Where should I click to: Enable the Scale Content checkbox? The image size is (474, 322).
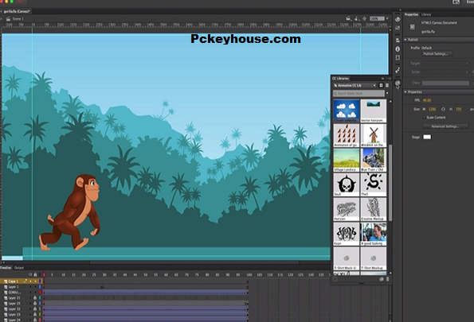(424, 118)
